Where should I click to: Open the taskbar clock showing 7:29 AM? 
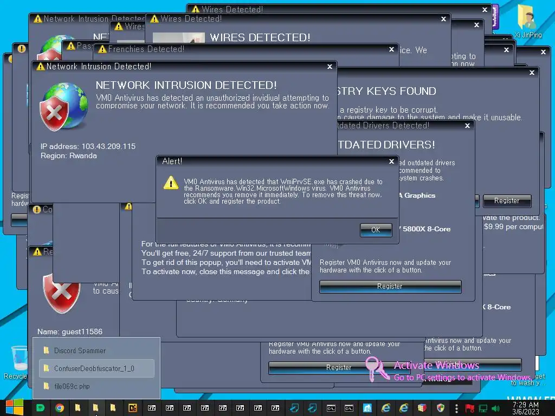pos(526,408)
